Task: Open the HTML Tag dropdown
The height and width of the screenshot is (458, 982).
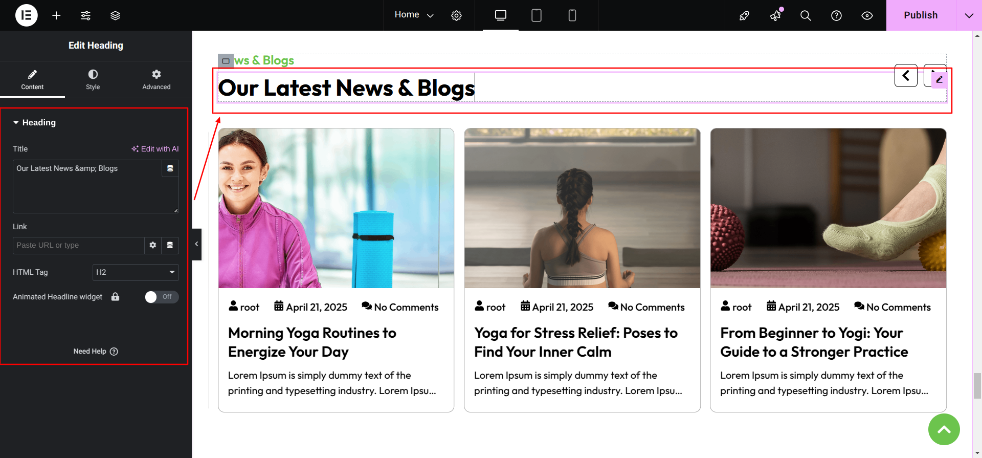Action: (x=136, y=272)
